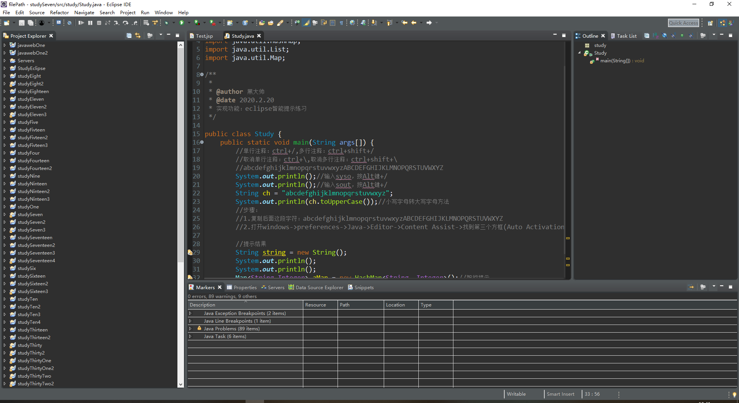Viewport: 739px width, 403px height.
Task: Toggle Link with Editor in Project Explorer
Action: pyautogui.click(x=138, y=36)
